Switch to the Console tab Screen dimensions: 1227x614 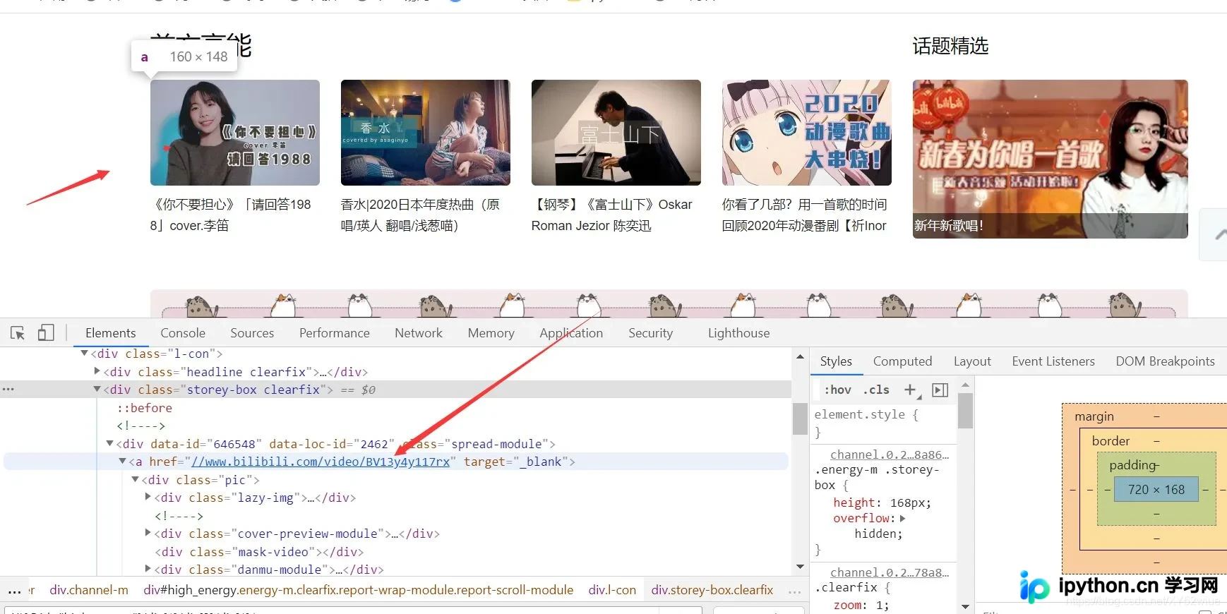point(183,332)
